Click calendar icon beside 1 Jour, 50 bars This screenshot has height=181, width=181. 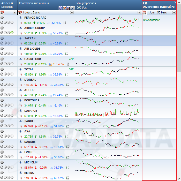(x=144, y=12)
